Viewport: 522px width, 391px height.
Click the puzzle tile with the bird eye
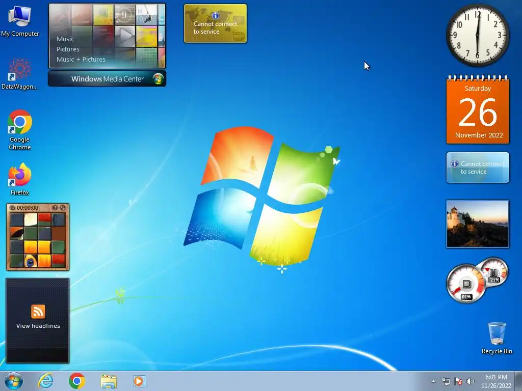pyautogui.click(x=30, y=261)
